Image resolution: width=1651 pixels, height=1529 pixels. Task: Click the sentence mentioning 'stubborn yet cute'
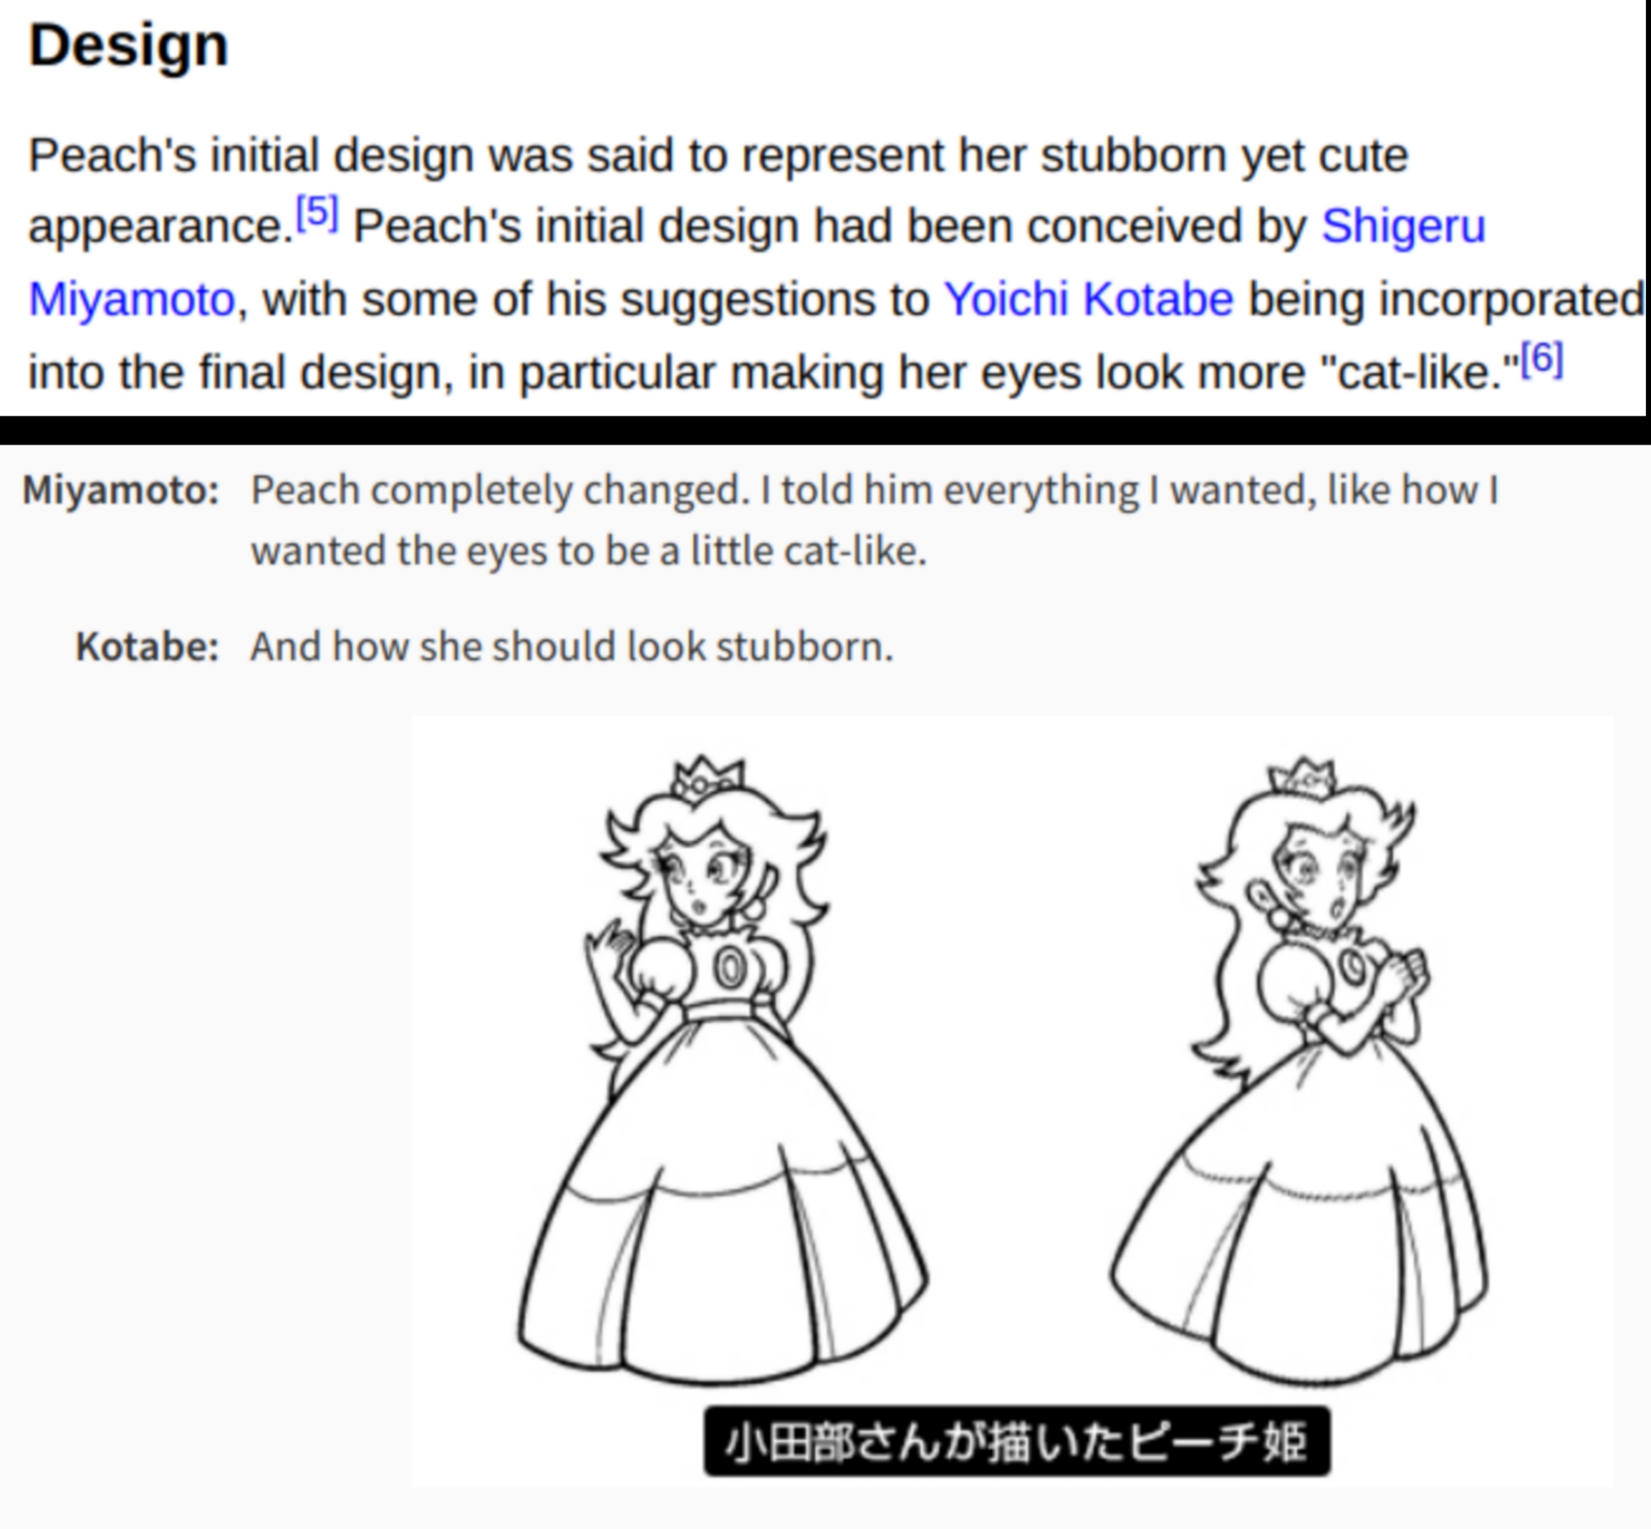pyautogui.click(x=718, y=155)
